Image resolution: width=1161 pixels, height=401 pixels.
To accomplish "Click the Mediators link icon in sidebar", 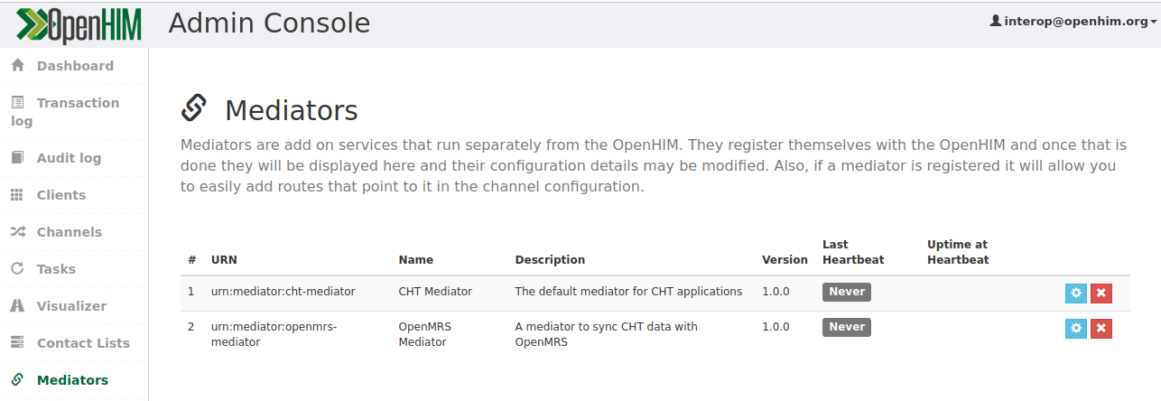I will (17, 380).
